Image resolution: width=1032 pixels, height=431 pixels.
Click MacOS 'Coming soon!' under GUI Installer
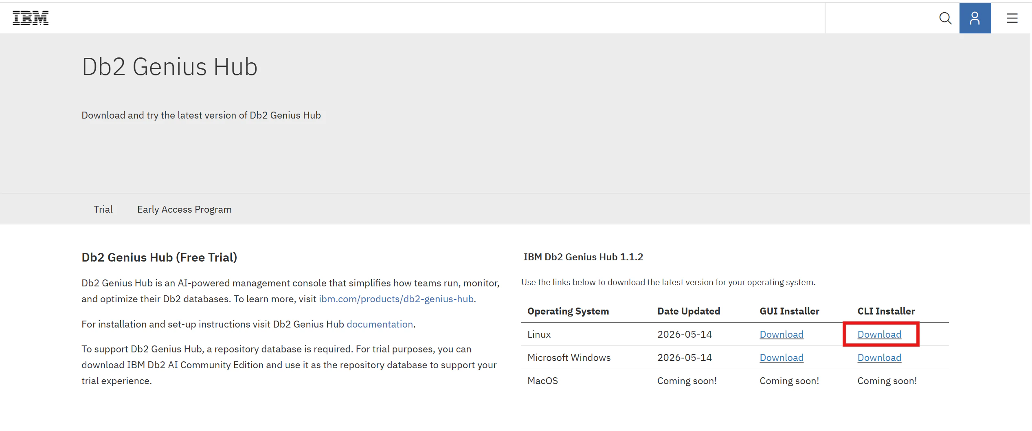(789, 381)
